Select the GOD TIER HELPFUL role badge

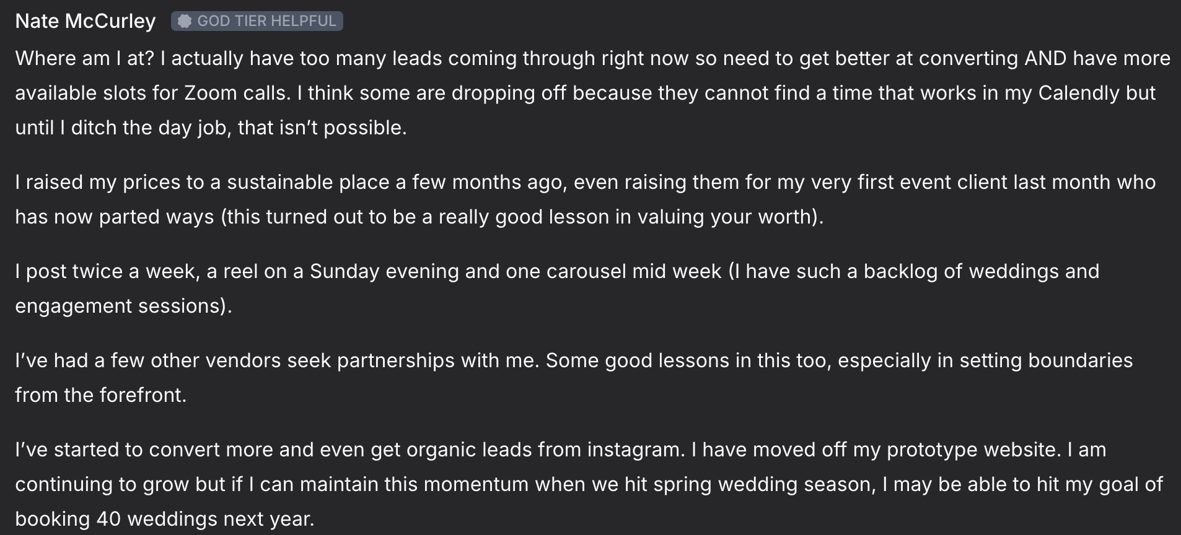[x=257, y=21]
